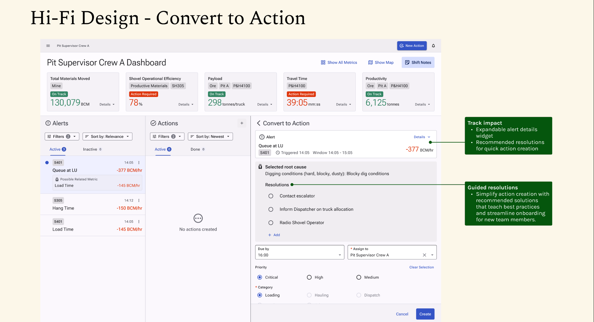Select the Load Time -145 BCM/hr alert
Image resolution: width=594 pixels, height=322 pixels.
point(93,226)
